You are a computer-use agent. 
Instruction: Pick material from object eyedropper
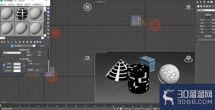click(x=12, y=46)
